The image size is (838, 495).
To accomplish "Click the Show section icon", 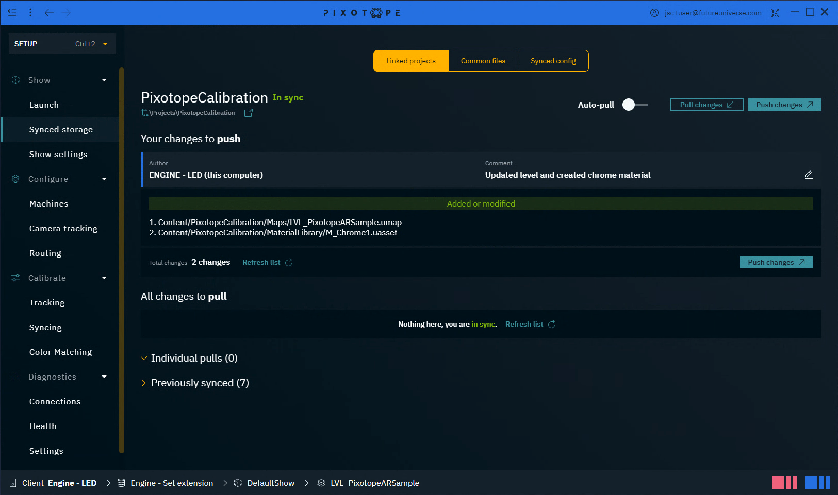I will click(15, 80).
